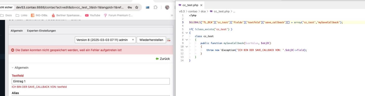The image size is (365, 96).
Task: Click the Textfeld input containing Eintrag 1
Action: (91, 81)
